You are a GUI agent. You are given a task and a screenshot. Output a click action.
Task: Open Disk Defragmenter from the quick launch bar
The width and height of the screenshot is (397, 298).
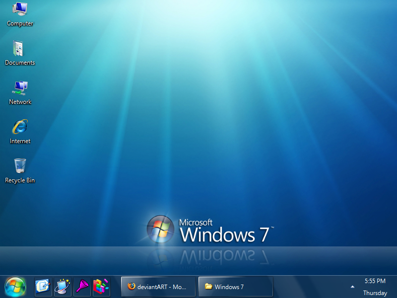click(101, 287)
